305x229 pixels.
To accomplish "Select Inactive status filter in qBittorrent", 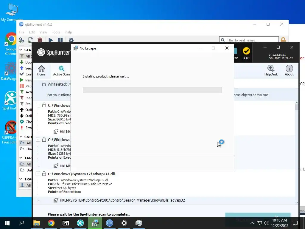I will (26, 98).
